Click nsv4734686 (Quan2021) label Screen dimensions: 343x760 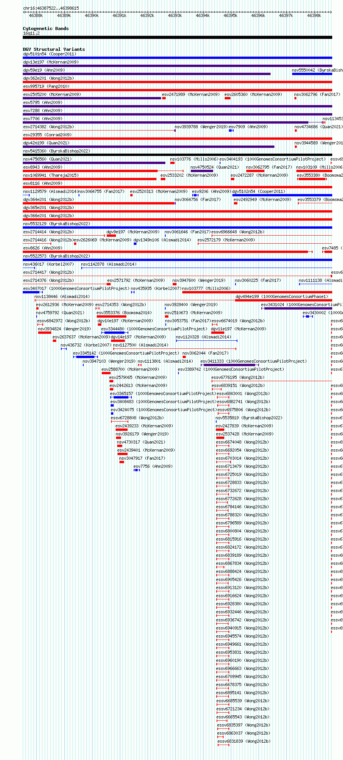point(318,127)
